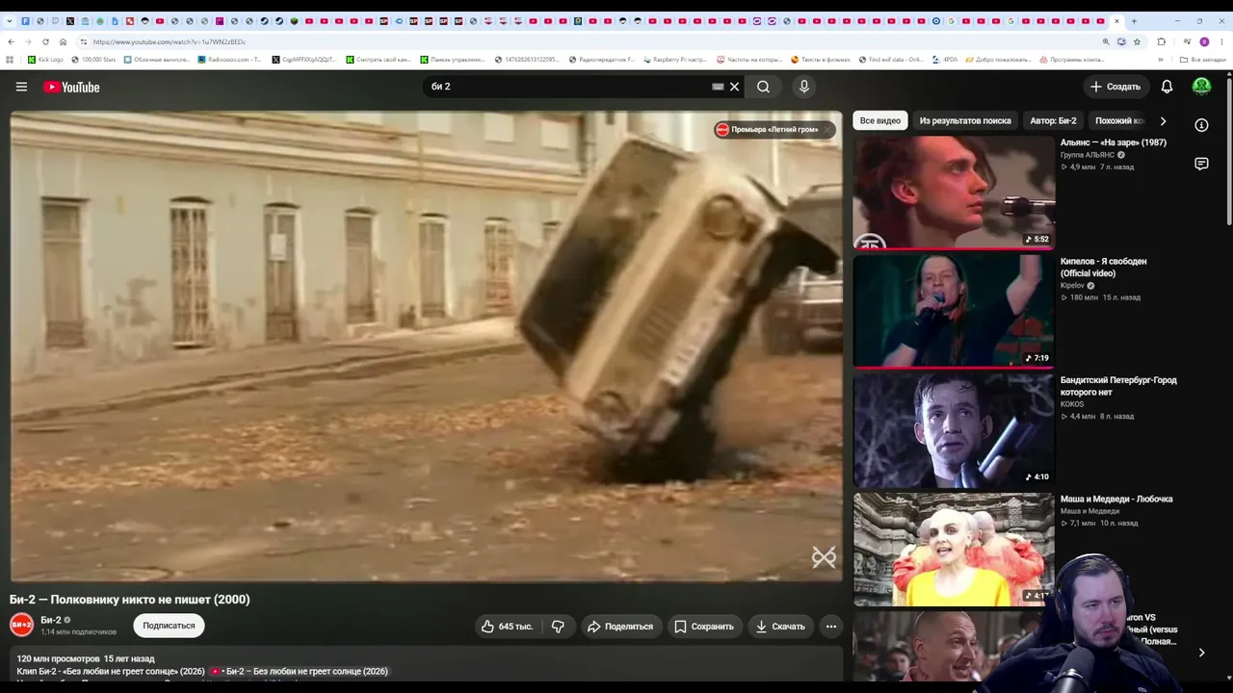Open Альянс — «На заре» thumbnail

click(954, 192)
